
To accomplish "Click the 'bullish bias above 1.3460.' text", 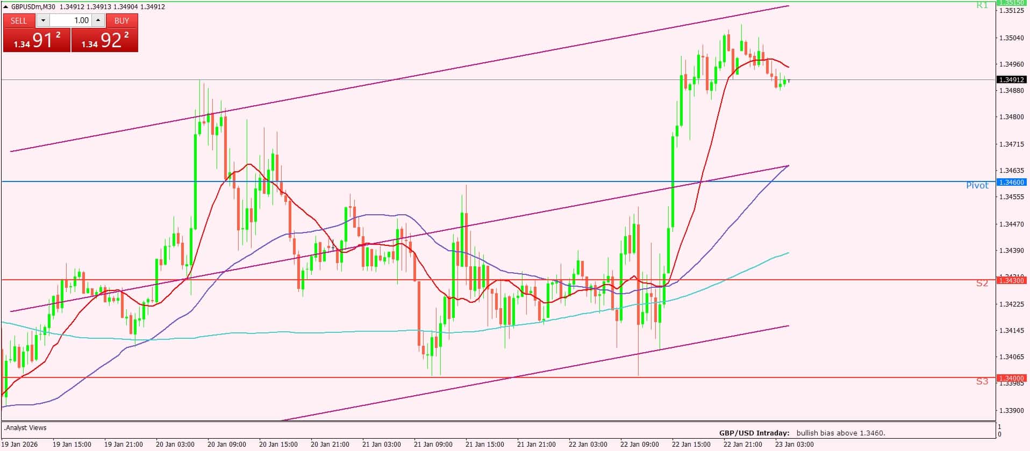I will (x=841, y=433).
